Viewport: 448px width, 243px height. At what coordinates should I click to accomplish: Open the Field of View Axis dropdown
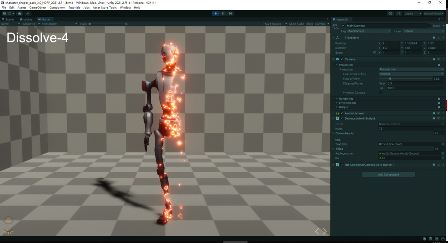coord(411,74)
